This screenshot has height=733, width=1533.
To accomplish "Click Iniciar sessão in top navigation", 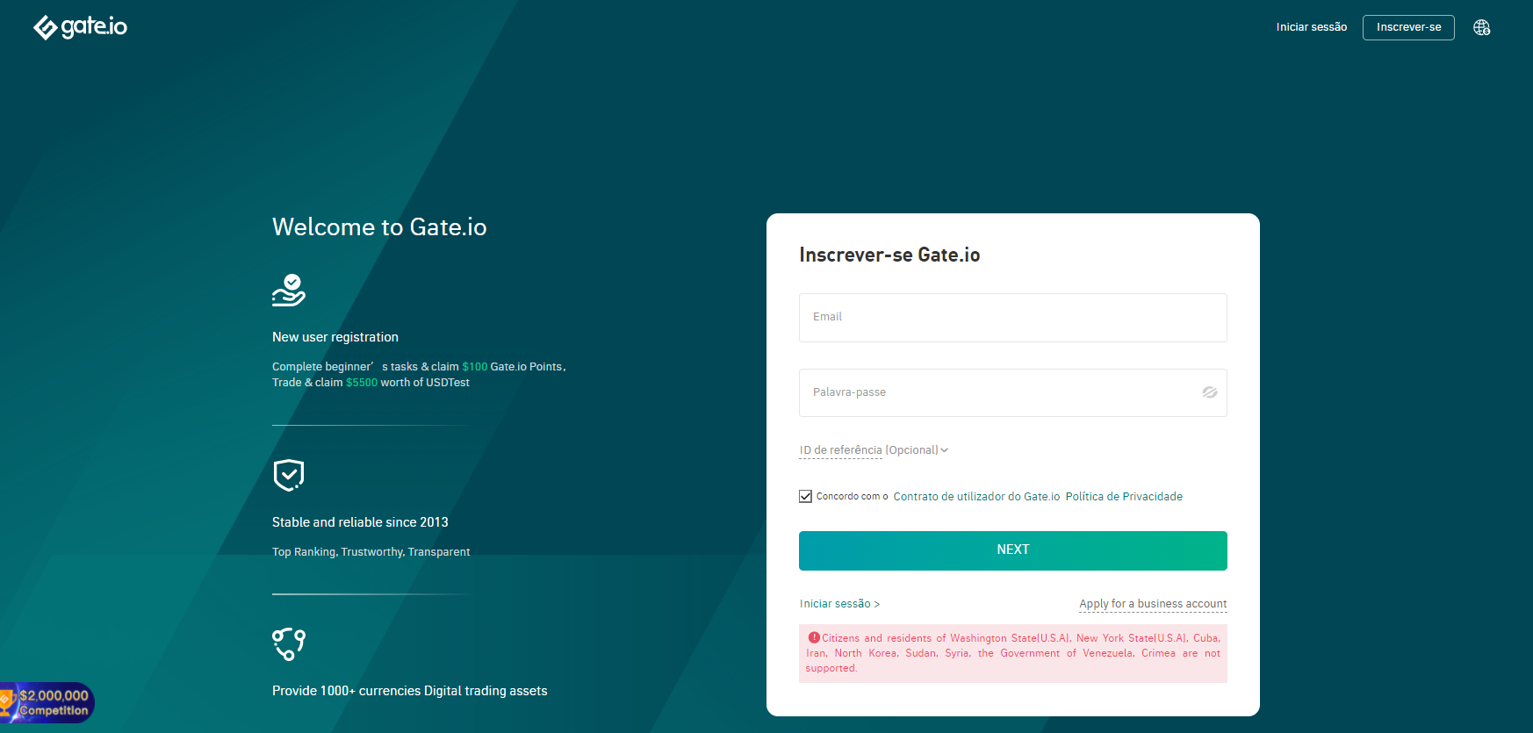I will pos(1311,27).
